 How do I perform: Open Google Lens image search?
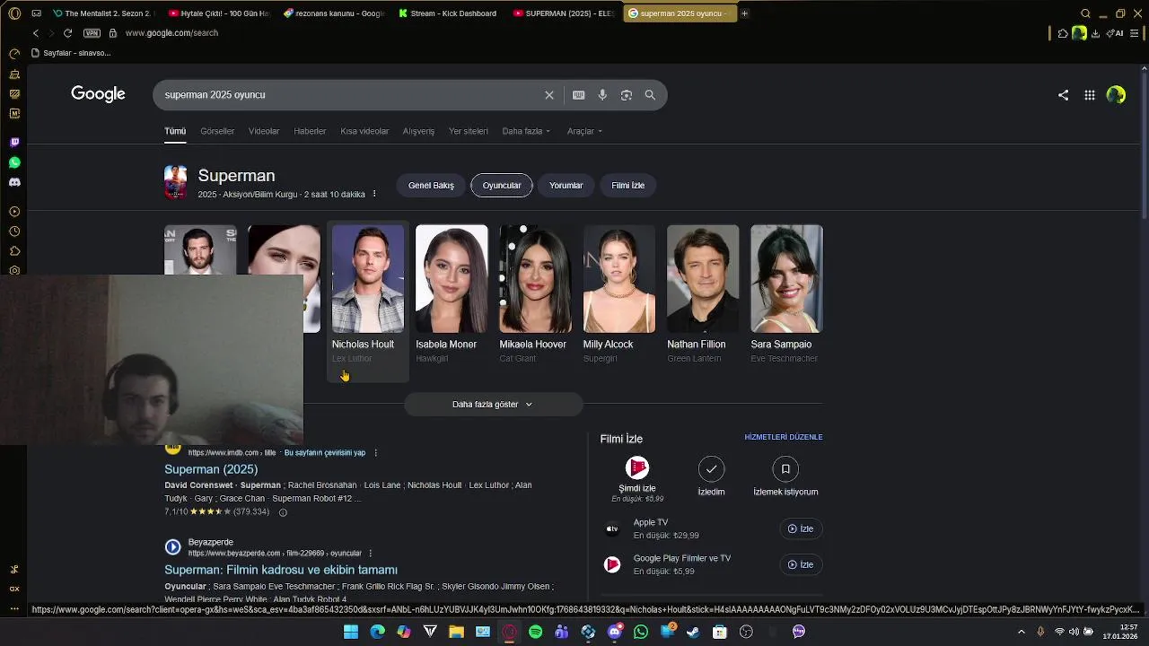[627, 95]
